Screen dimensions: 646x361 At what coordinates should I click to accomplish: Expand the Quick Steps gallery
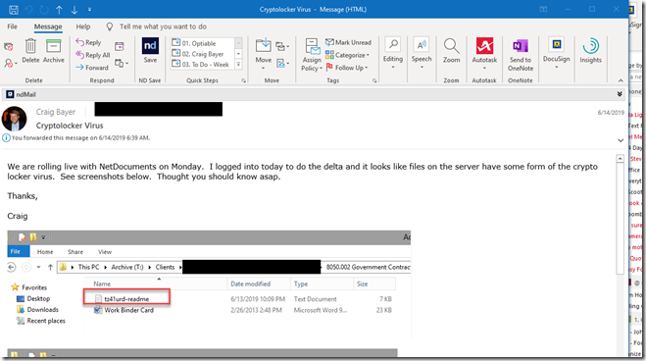tap(238, 64)
